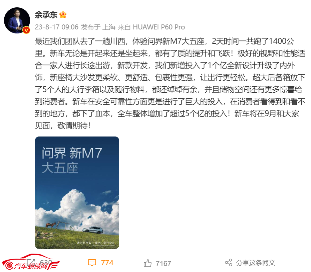Select 分享这条博文 share link
The image size is (311, 272).
coord(256,263)
